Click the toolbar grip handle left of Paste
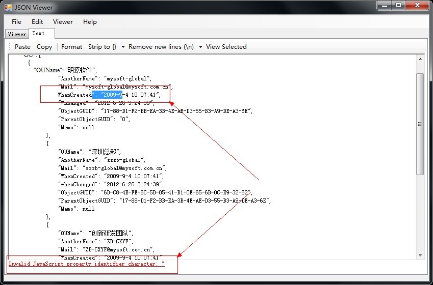Image resolution: width=433 pixels, height=285 pixels. click(10, 47)
